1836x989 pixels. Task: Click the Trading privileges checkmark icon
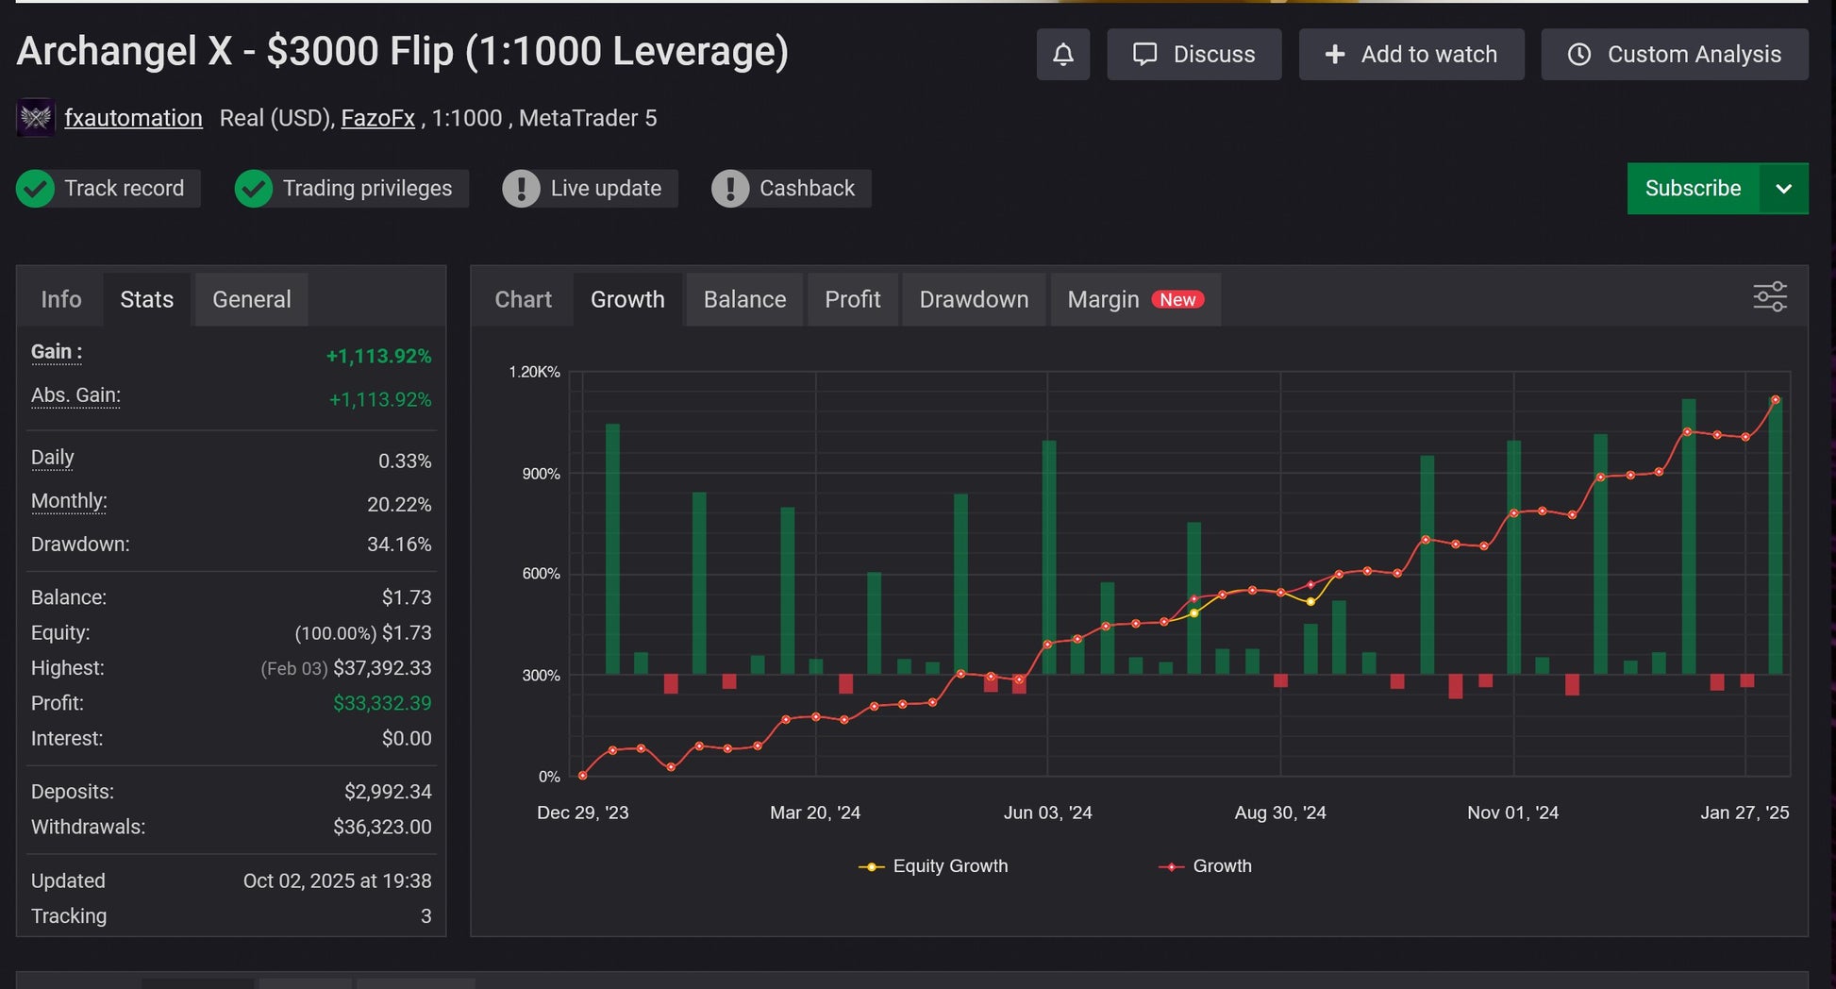tap(254, 189)
